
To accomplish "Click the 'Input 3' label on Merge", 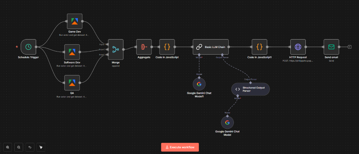I will pos(102,55).
